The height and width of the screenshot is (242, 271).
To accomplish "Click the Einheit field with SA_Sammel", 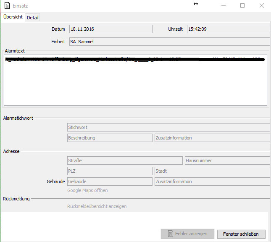I will coord(169,42).
